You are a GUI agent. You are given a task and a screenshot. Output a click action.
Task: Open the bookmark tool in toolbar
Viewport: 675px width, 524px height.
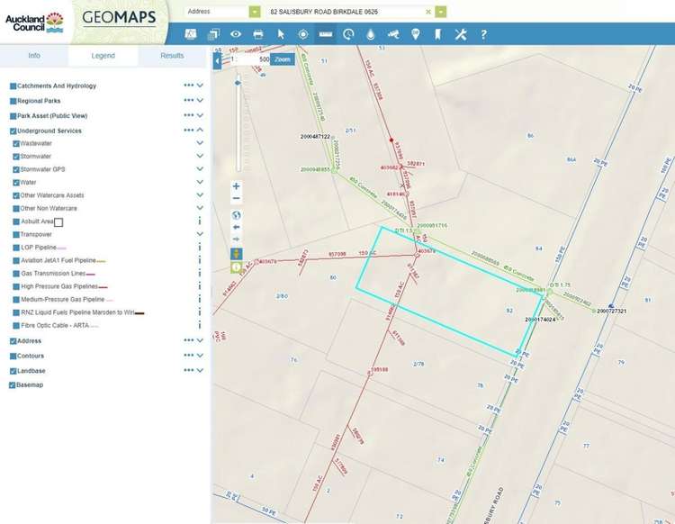pyautogui.click(x=437, y=34)
